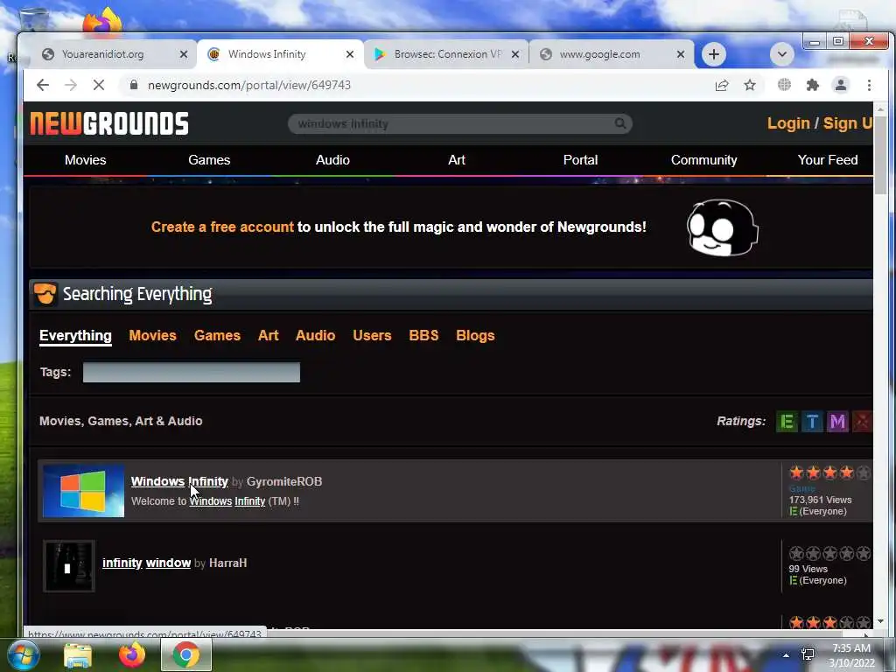Click the Create a free account link
The height and width of the screenshot is (672, 896).
(222, 227)
